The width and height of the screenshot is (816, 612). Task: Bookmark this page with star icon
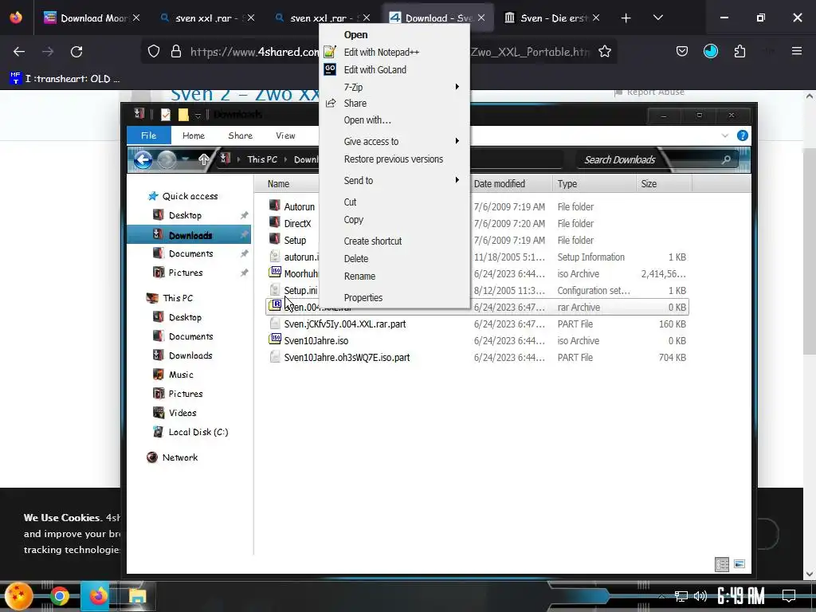[604, 52]
